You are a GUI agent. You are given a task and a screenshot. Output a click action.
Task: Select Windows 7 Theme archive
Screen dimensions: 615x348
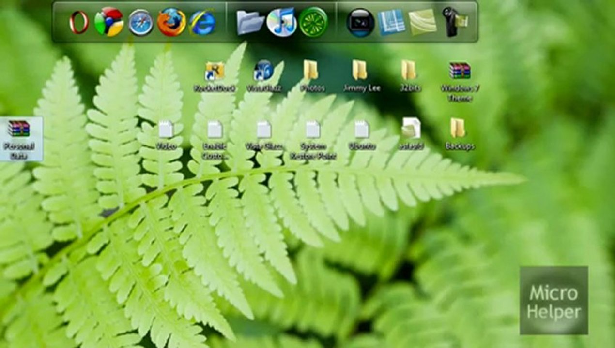point(459,81)
